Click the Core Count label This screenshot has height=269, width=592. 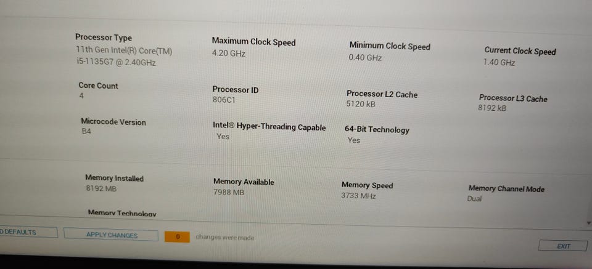coord(98,86)
